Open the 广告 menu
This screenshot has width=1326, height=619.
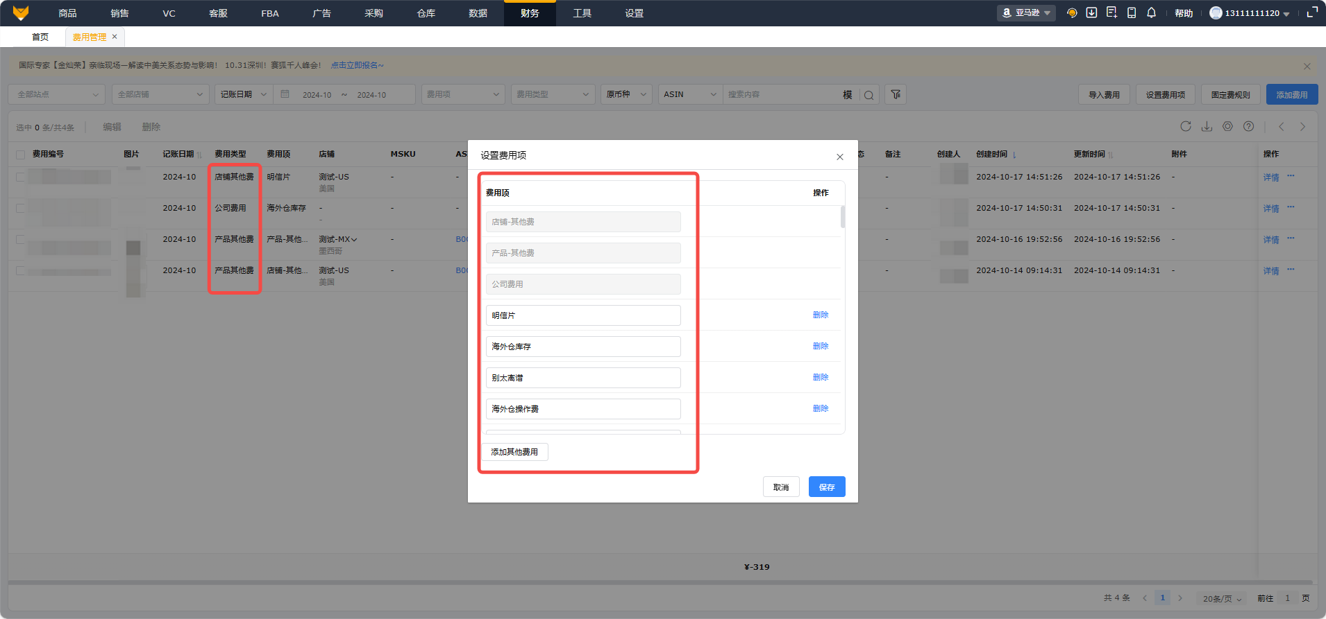[321, 13]
